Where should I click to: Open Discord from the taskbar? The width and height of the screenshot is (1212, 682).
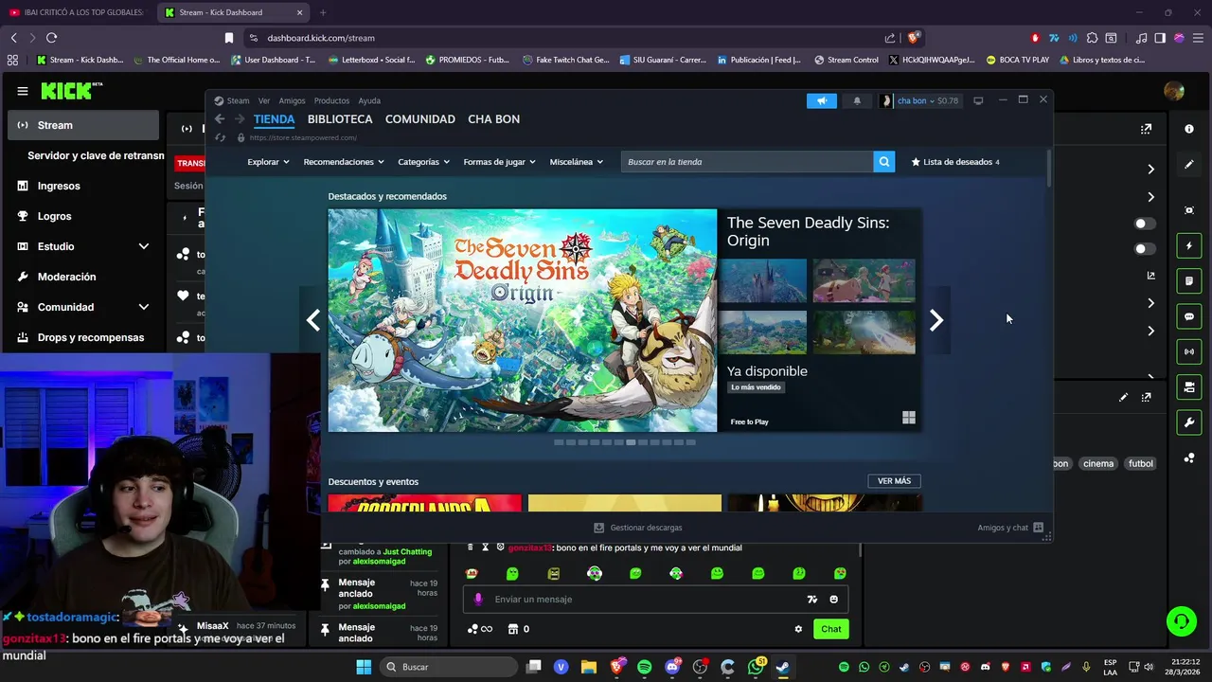672,667
